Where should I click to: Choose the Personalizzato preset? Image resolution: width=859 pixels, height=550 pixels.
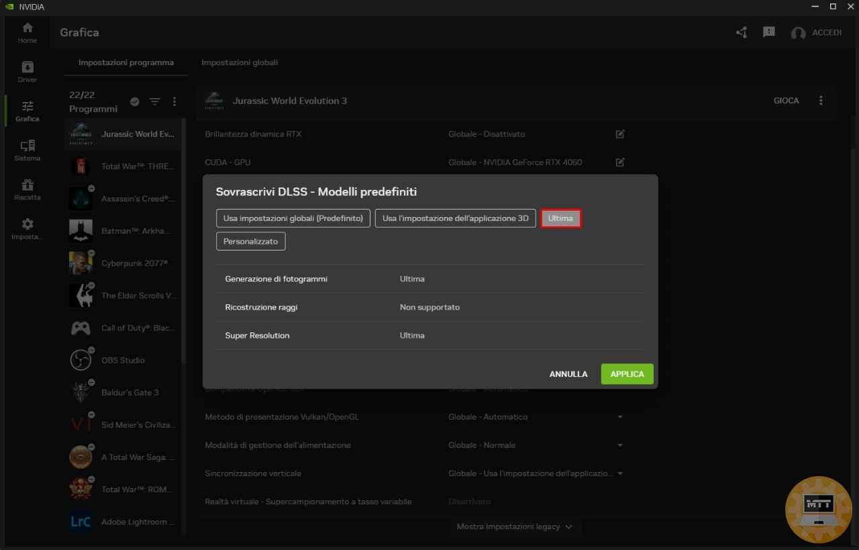[250, 241]
